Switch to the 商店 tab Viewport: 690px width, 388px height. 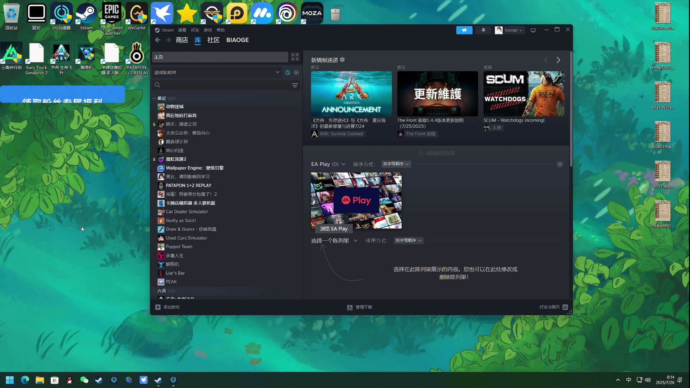point(182,40)
